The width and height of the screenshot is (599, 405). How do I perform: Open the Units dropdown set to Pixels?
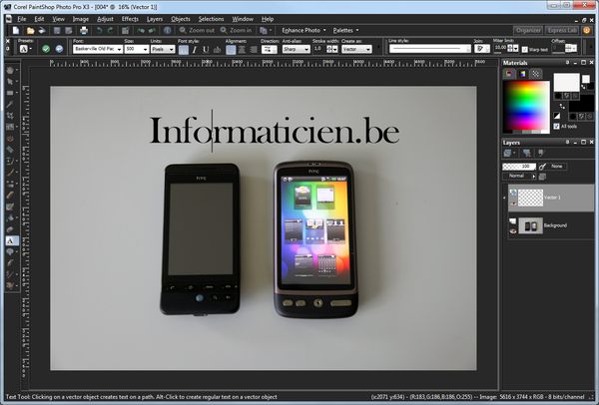pyautogui.click(x=162, y=48)
